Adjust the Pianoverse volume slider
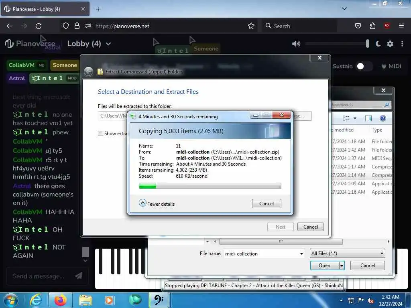 tap(337, 44)
